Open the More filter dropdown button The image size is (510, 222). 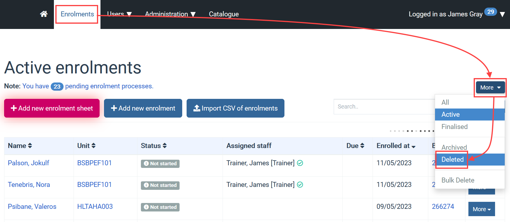(x=490, y=87)
